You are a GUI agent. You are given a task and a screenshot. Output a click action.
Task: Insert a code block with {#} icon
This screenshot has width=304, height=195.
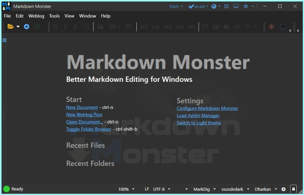237,27
